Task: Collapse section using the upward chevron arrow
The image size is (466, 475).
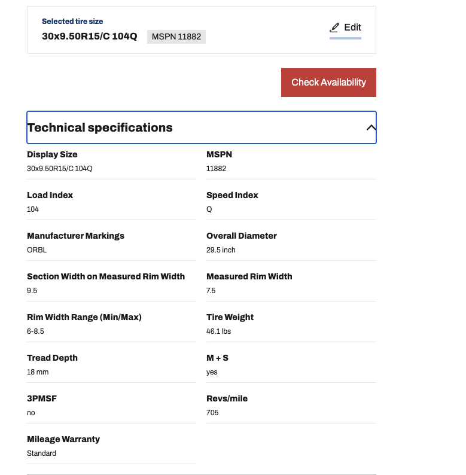Action: (371, 127)
